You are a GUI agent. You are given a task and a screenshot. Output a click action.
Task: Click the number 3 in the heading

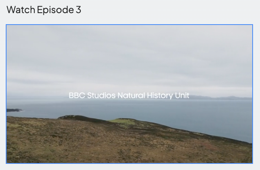79,9
